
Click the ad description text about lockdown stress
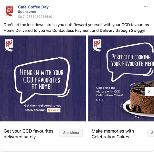pos(75,28)
